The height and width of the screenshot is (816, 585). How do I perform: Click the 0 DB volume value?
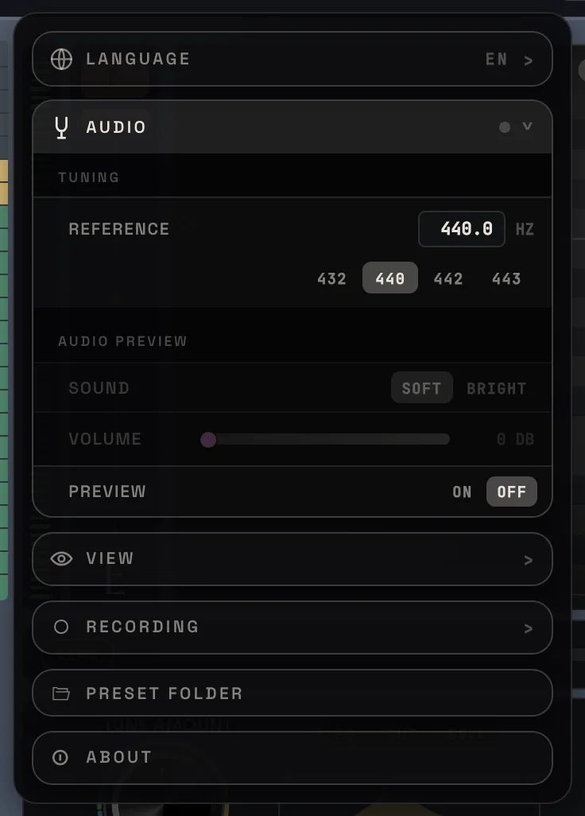pos(515,439)
